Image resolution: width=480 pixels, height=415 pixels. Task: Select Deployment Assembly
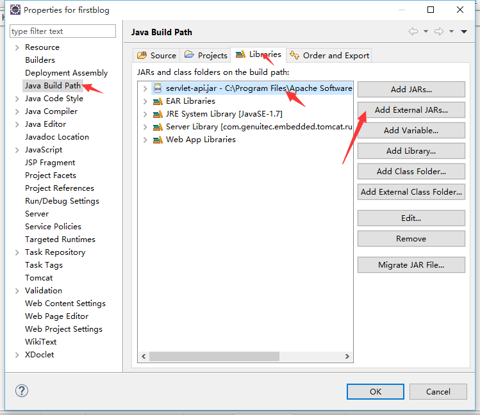pyautogui.click(x=67, y=73)
